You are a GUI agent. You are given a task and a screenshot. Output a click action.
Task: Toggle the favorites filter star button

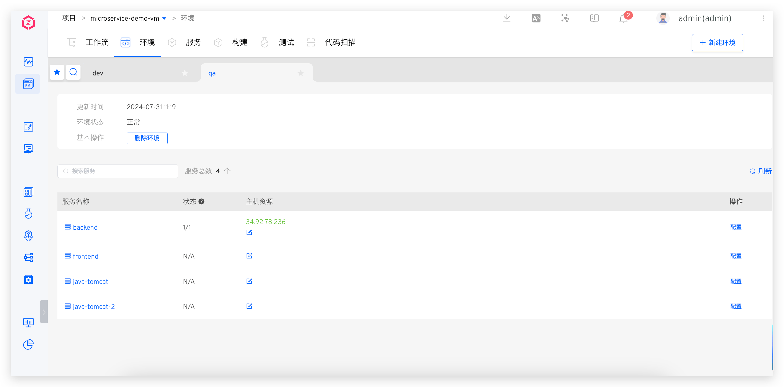pos(57,72)
